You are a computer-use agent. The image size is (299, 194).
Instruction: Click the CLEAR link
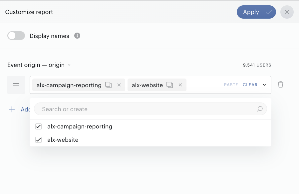pos(250,85)
